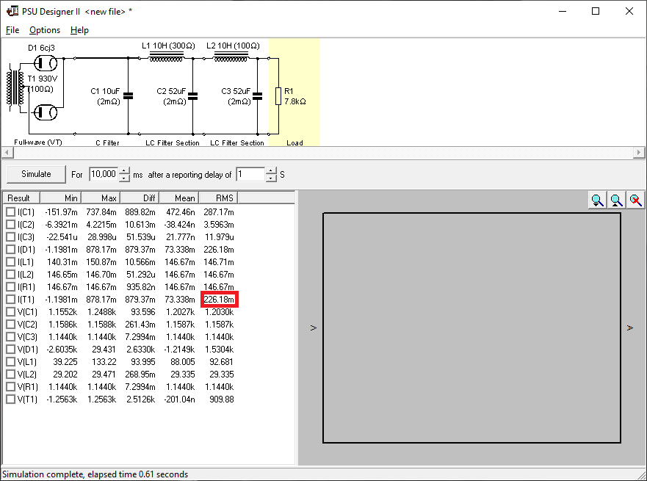Check the I(T1) plot checkbox
647x481 pixels.
(11, 300)
